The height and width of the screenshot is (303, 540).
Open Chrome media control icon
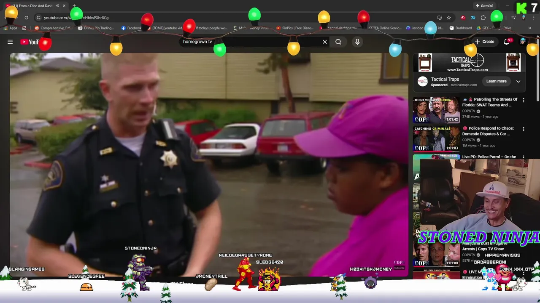[x=513, y=18]
